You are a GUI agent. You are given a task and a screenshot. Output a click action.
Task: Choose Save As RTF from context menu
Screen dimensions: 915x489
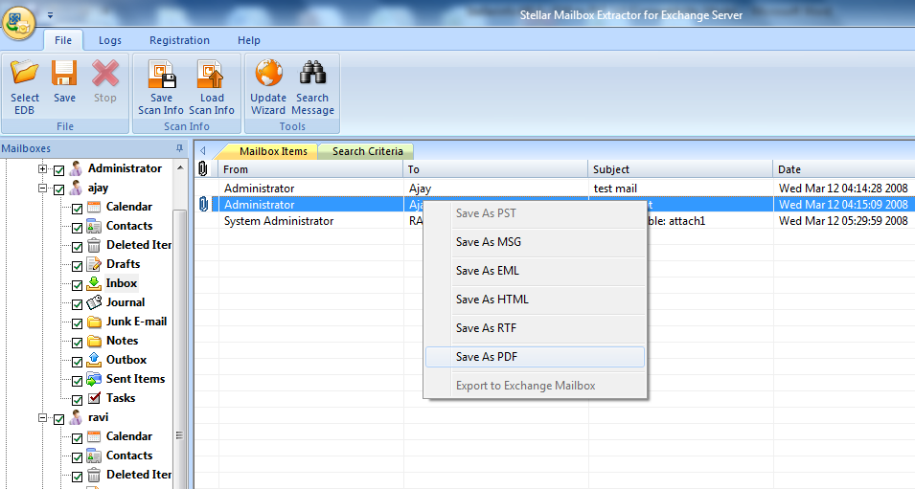point(536,328)
